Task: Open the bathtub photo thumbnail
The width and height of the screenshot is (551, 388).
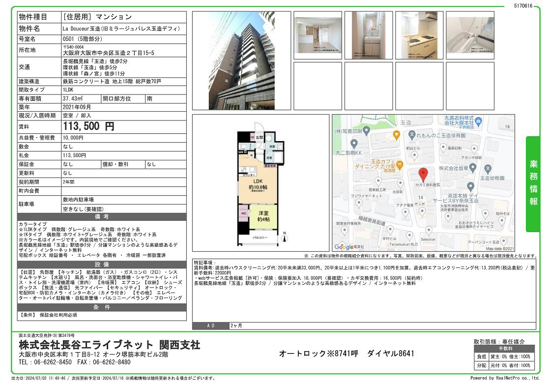Action: click(x=470, y=34)
